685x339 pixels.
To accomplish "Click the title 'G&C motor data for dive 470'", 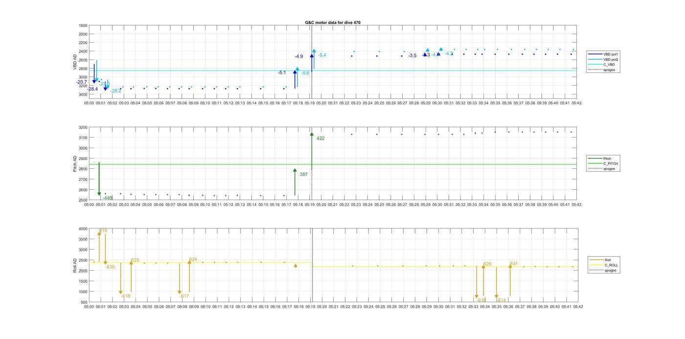I will tap(333, 23).
